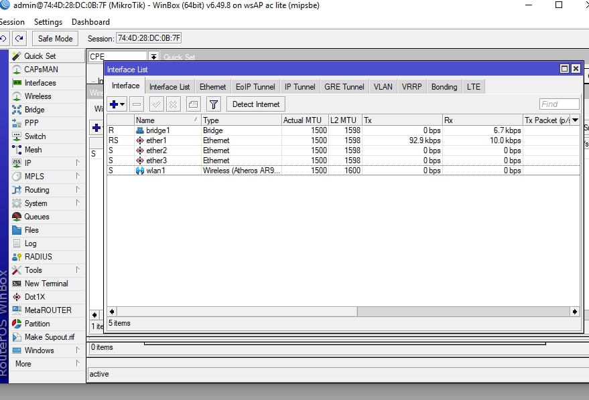This screenshot has height=400, width=589.
Task: Switch to GRE Tunnel tab
Action: 344,87
